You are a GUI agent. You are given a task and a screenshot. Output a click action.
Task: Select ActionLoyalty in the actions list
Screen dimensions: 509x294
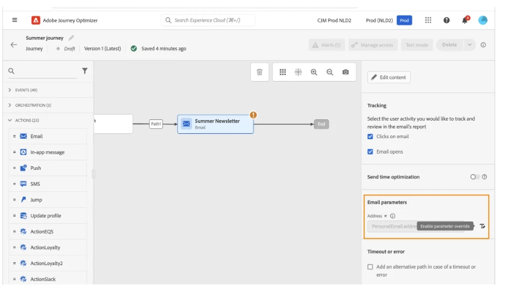pos(48,247)
